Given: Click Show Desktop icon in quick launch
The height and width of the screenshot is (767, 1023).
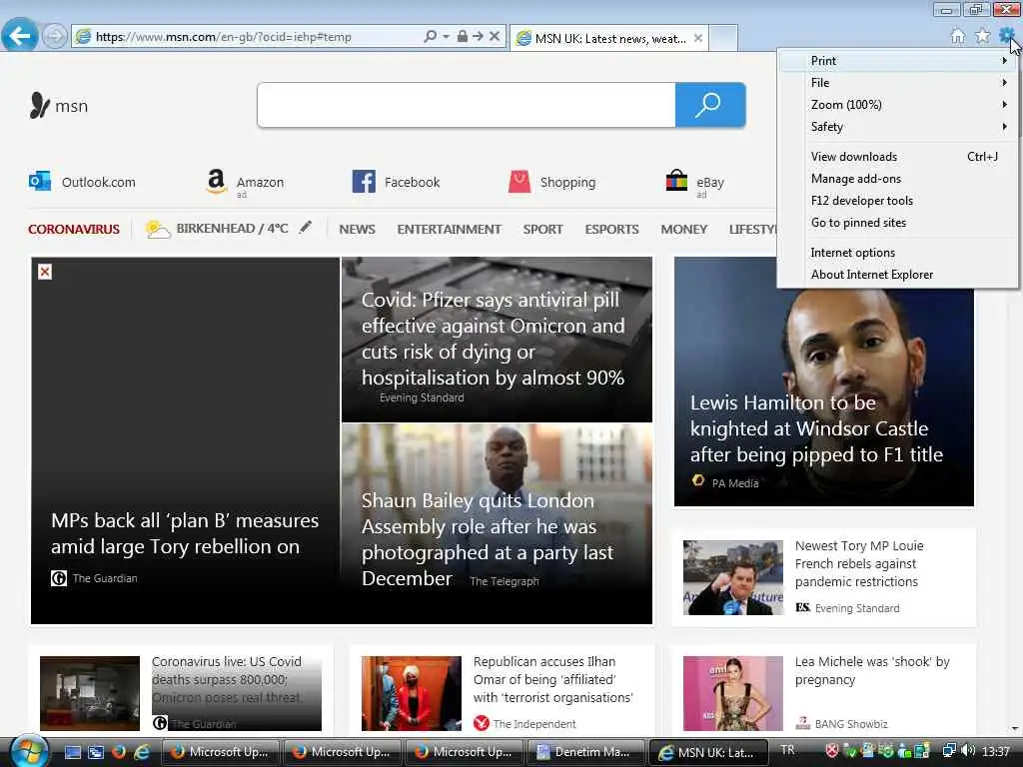Looking at the screenshot, I should coord(73,752).
